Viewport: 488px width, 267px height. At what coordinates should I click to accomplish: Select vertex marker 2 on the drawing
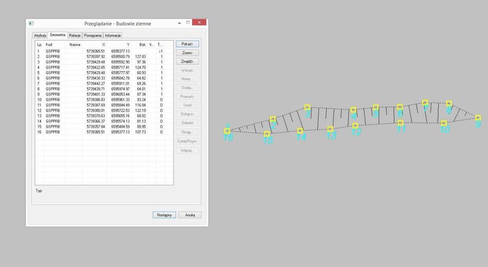[x=273, y=119]
